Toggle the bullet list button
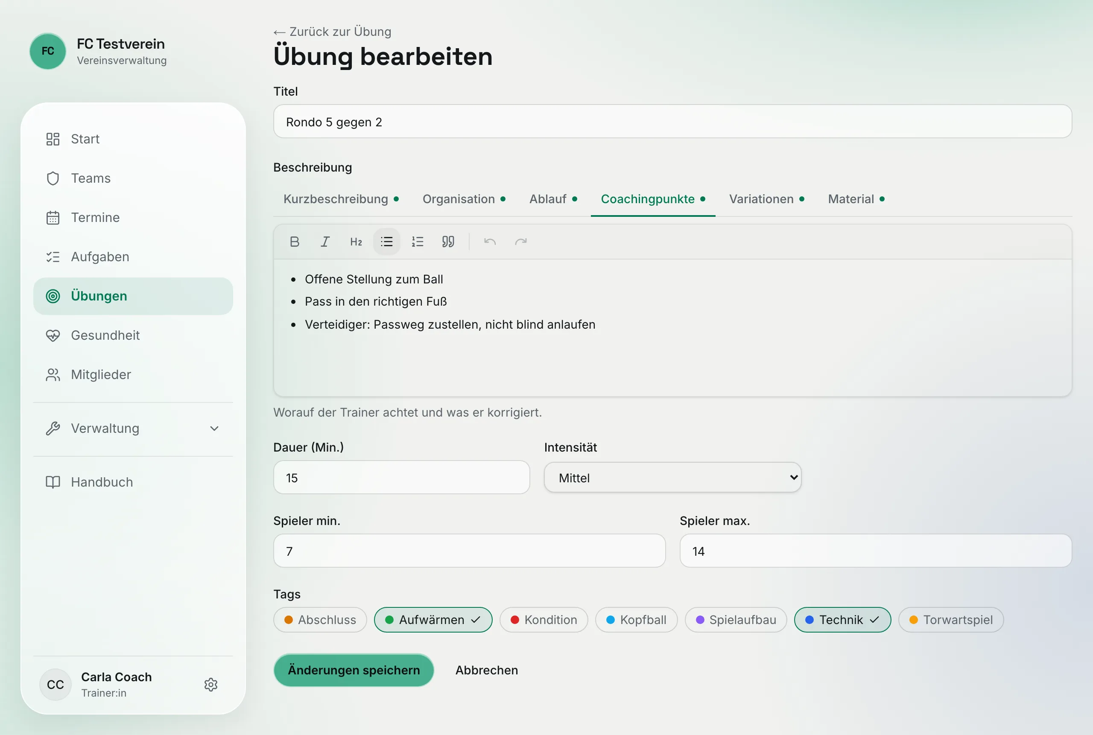1093x735 pixels. coord(387,242)
